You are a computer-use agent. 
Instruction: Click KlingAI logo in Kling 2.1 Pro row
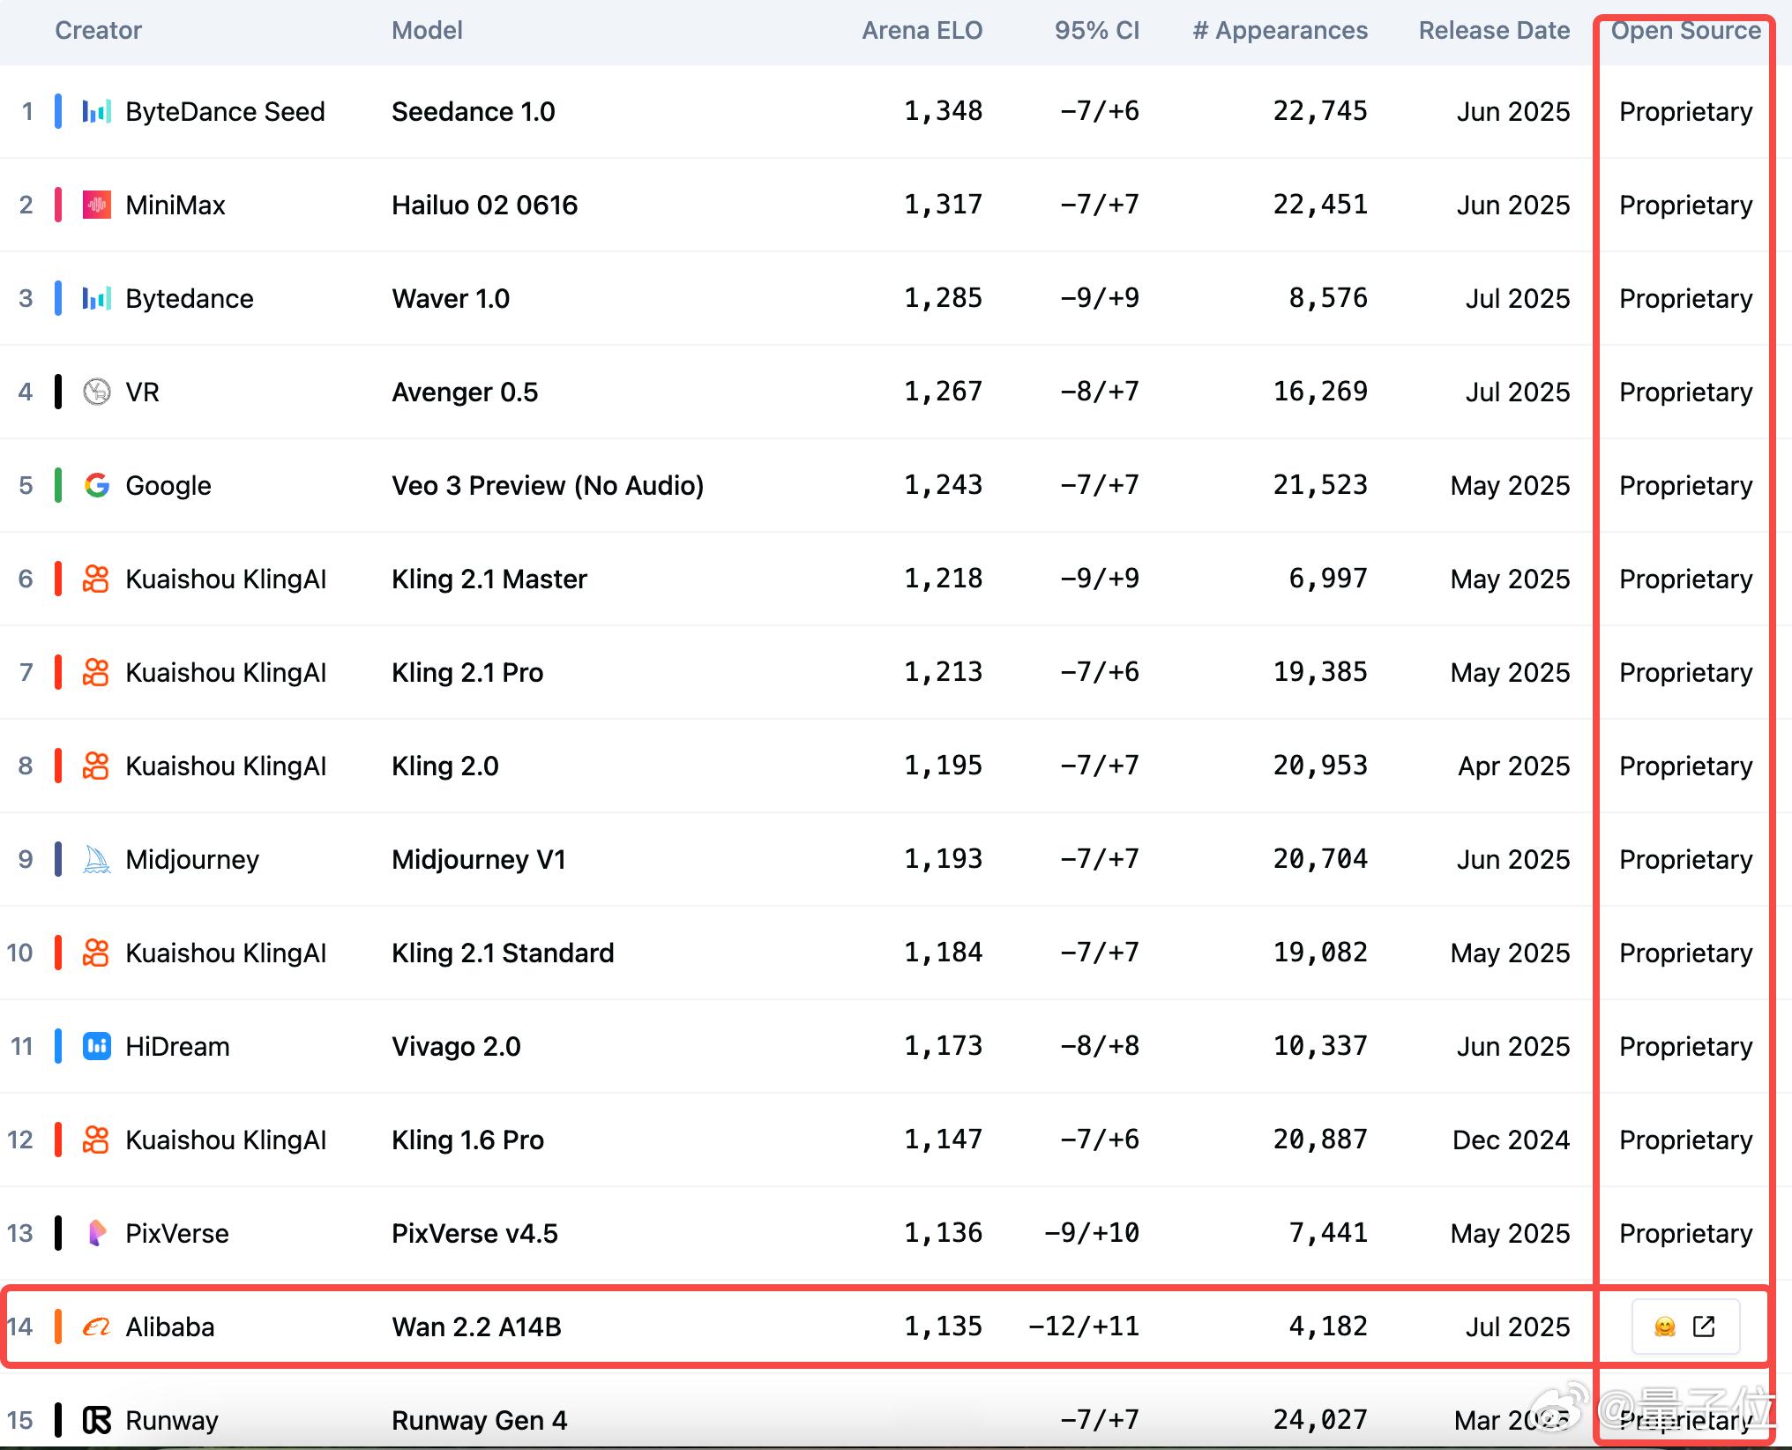pos(96,673)
